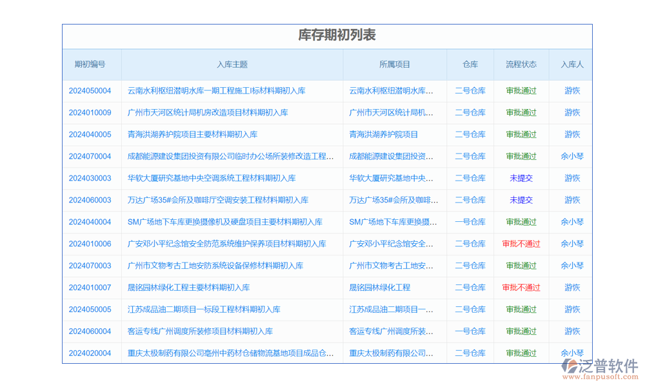Click 审批不通过 status for record 2024010006

(x=521, y=244)
